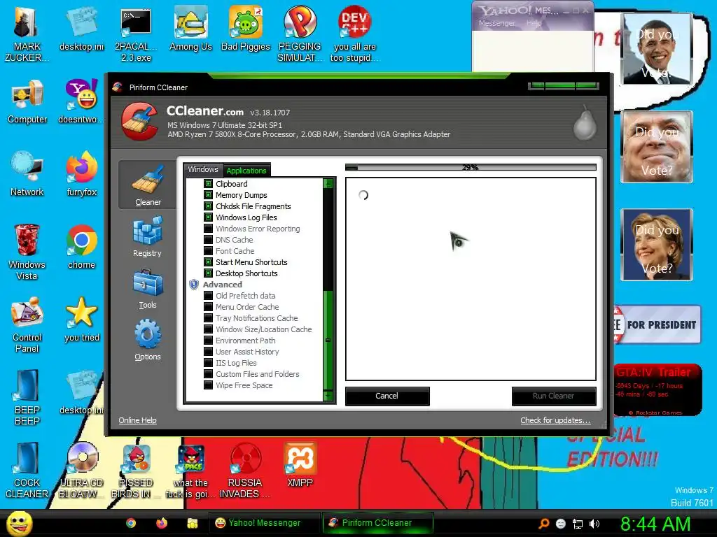The width and height of the screenshot is (717, 537).
Task: Cancel the running cleaner analysis
Action: coord(387,396)
